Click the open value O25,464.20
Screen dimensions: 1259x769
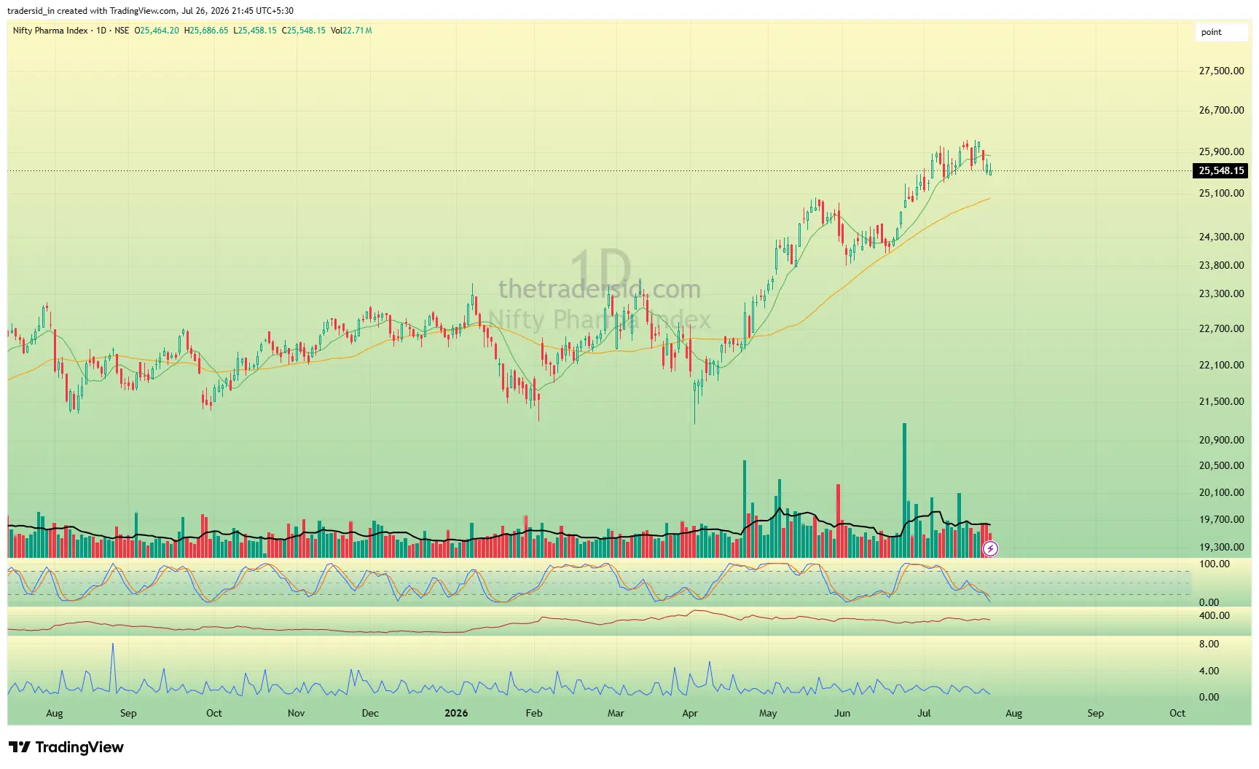[157, 31]
